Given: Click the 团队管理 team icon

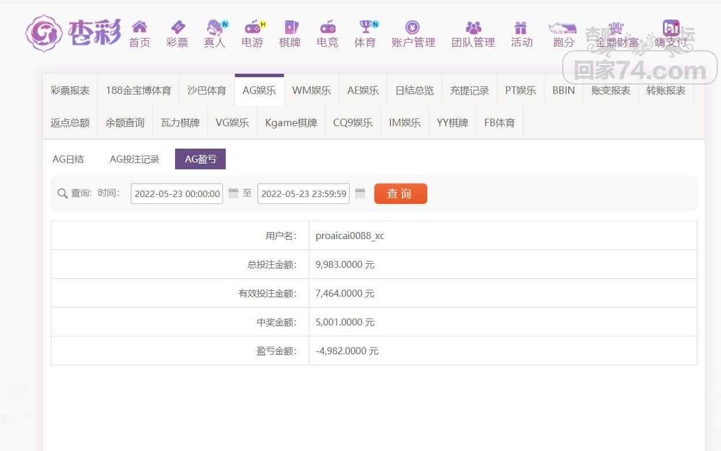Looking at the screenshot, I should (473, 27).
